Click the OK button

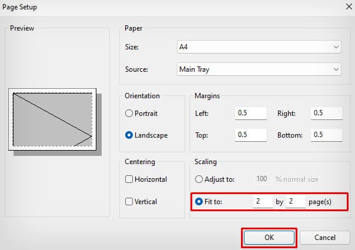tap(269, 238)
